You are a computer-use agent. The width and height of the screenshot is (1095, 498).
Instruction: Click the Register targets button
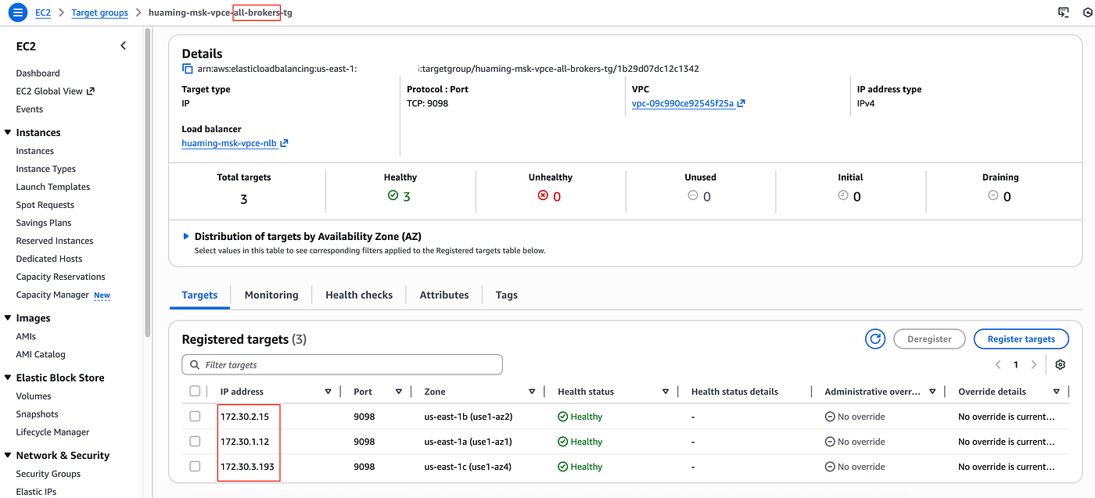pyautogui.click(x=1021, y=339)
